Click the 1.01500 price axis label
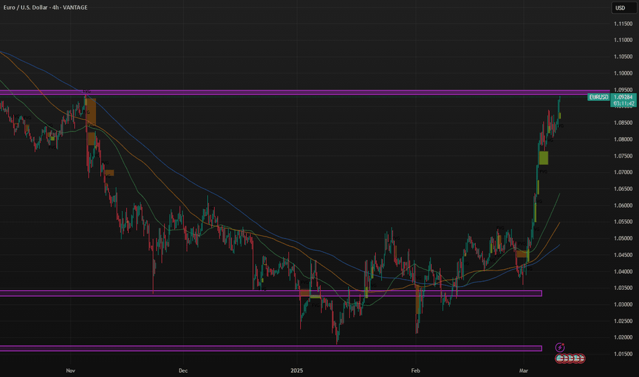 (x=623, y=354)
